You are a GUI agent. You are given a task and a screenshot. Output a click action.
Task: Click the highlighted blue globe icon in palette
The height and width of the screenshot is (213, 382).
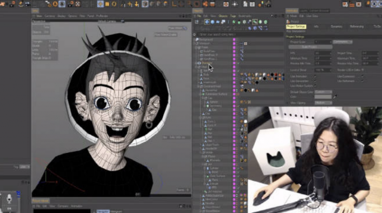coord(207,22)
